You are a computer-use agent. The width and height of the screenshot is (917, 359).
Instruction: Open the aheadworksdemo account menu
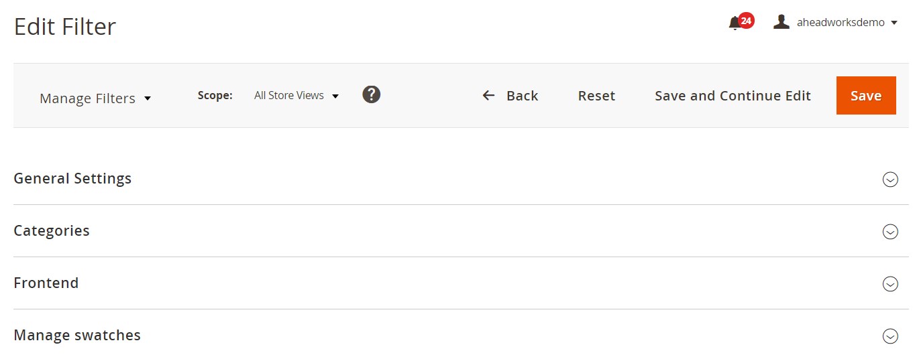847,23
